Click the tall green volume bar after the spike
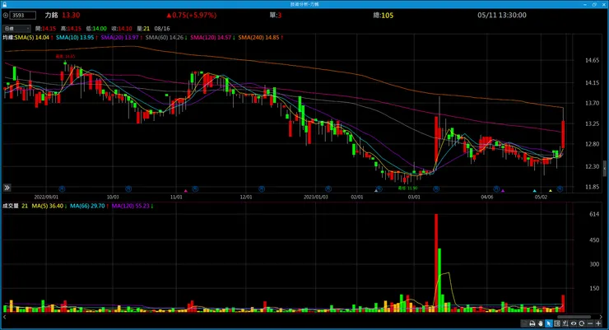The image size is (609, 330). point(439,281)
